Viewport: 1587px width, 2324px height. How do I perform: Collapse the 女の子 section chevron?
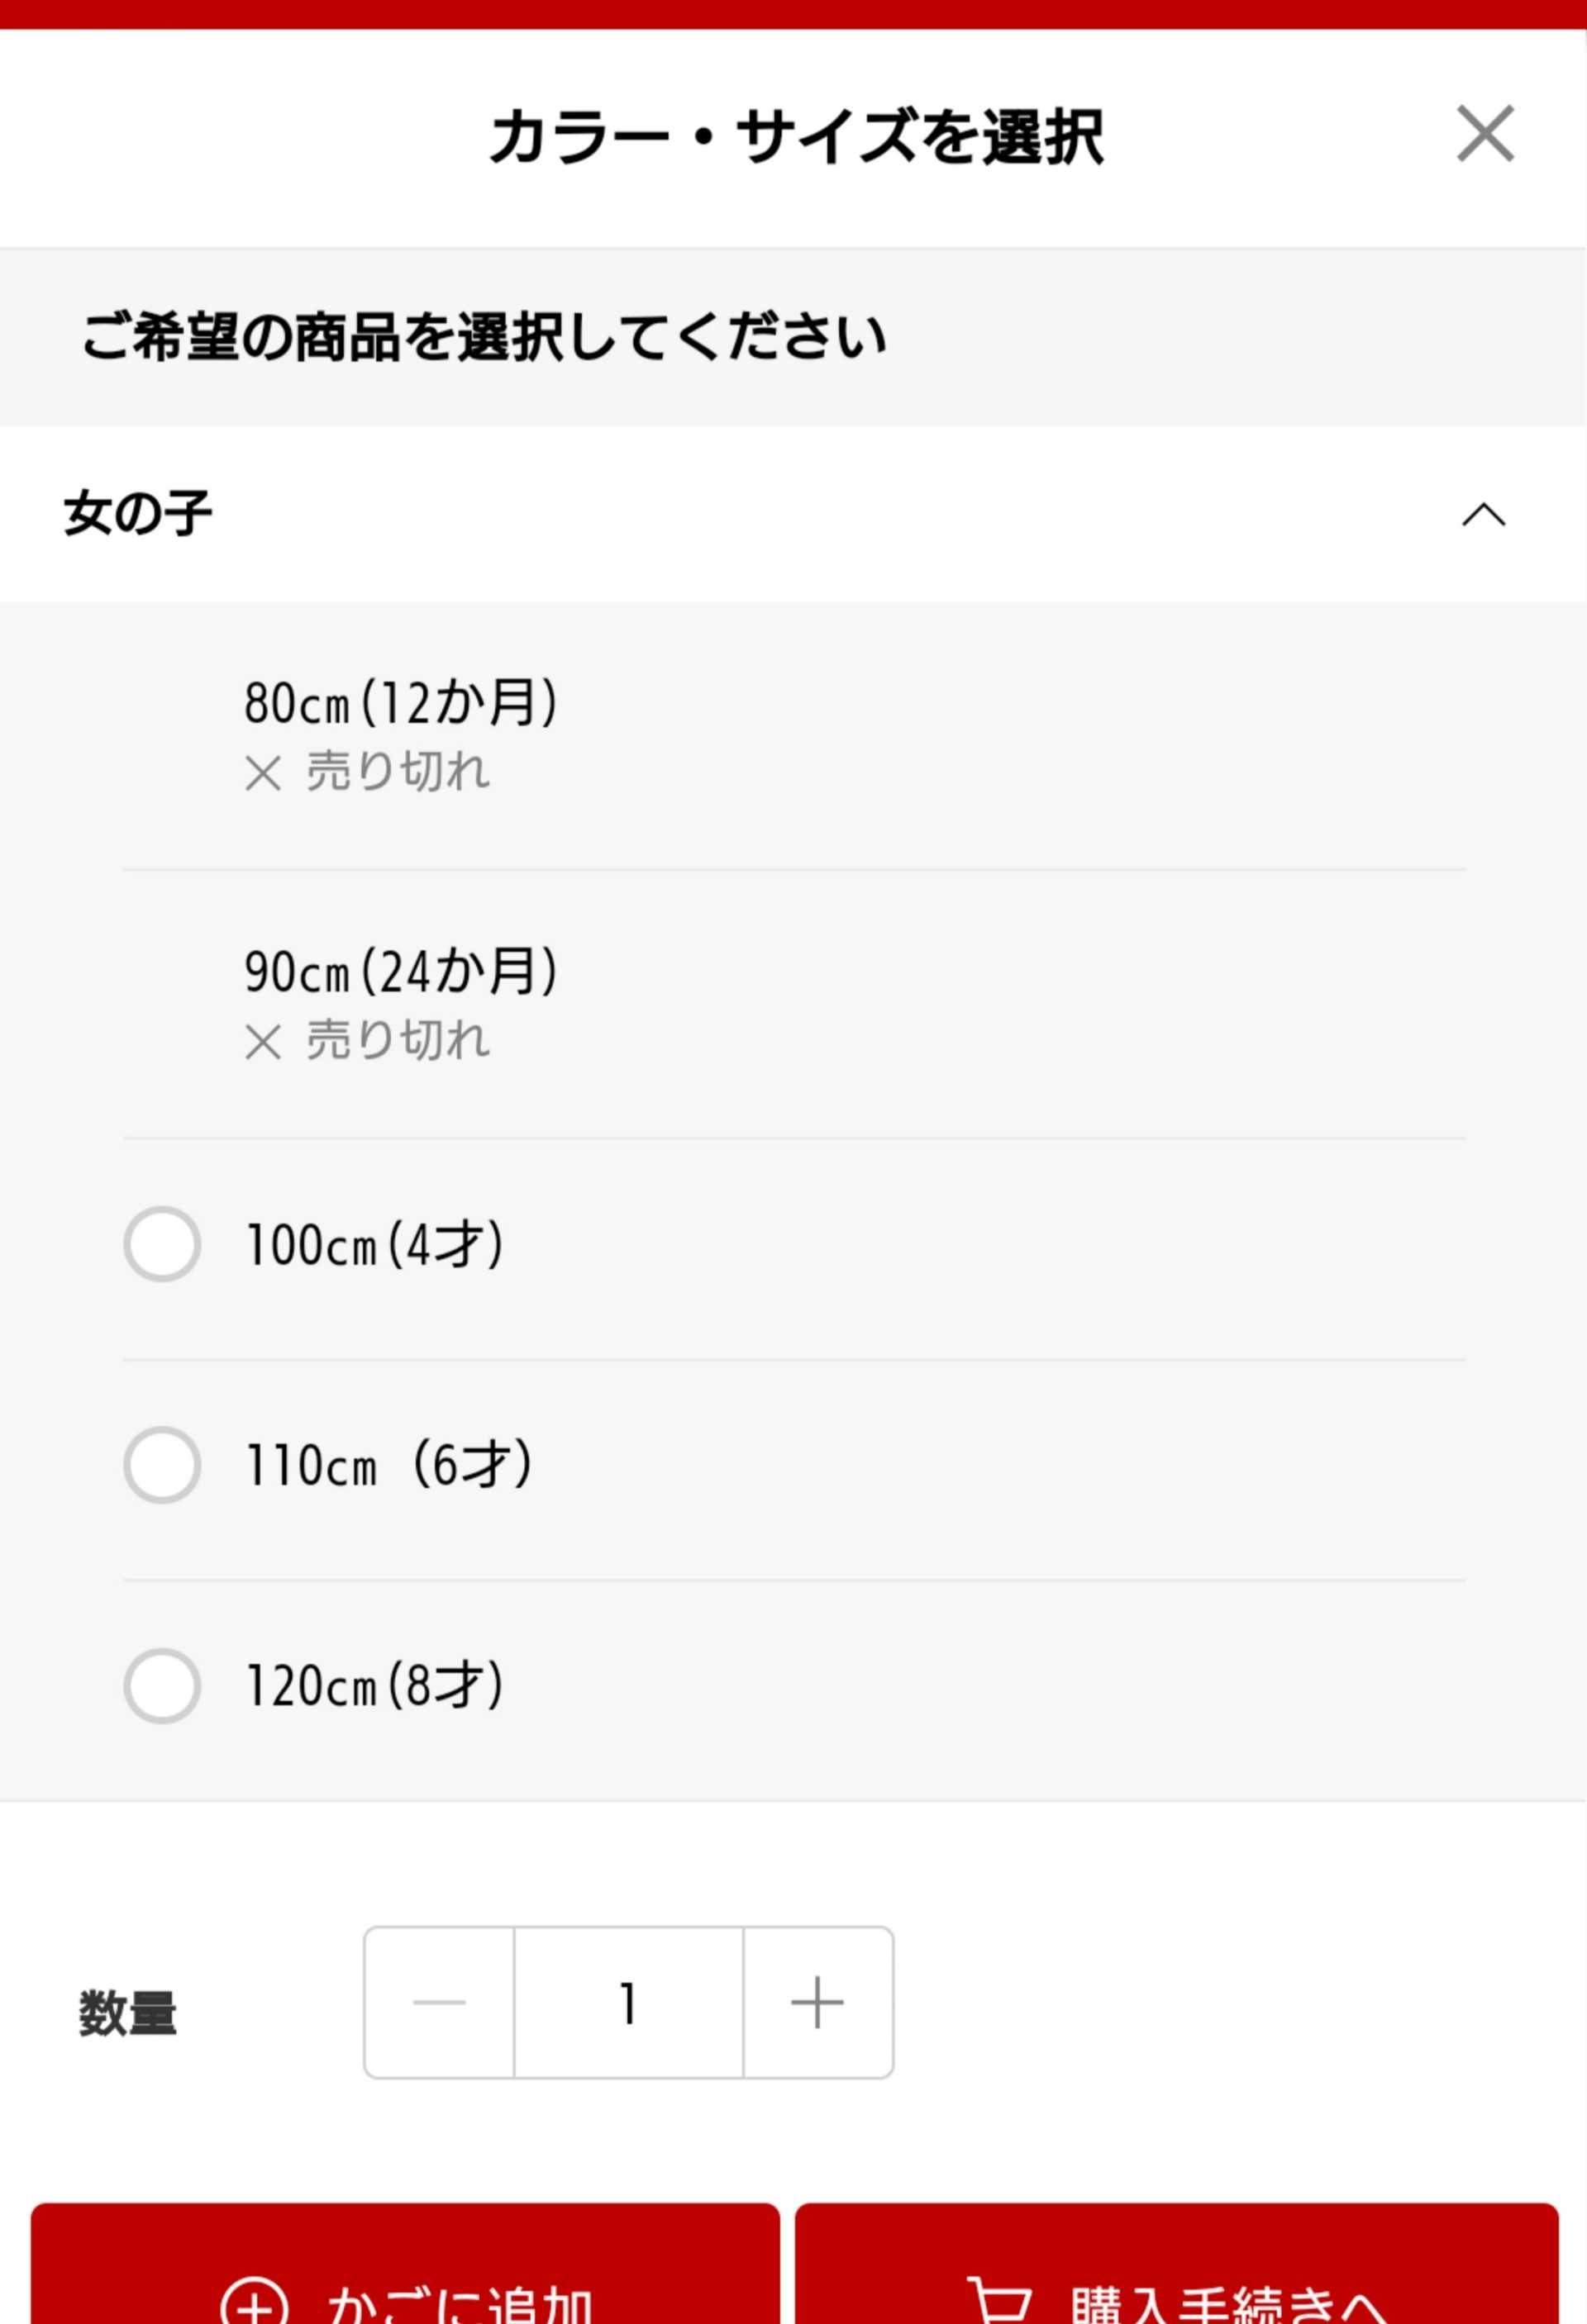click(x=1483, y=515)
